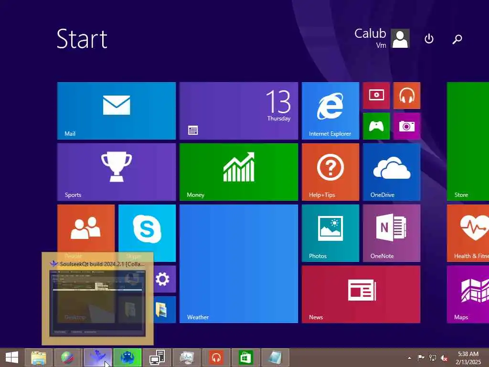Launch the Internet Explorer tile

coord(330,111)
